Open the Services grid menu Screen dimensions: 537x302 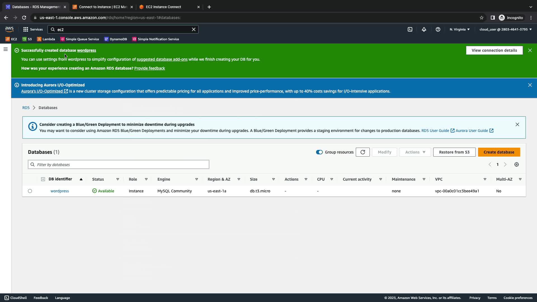33,29
